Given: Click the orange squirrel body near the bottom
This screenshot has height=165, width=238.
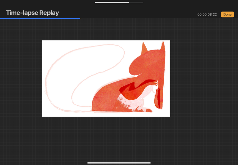Looking at the screenshot, I should tap(104, 102).
